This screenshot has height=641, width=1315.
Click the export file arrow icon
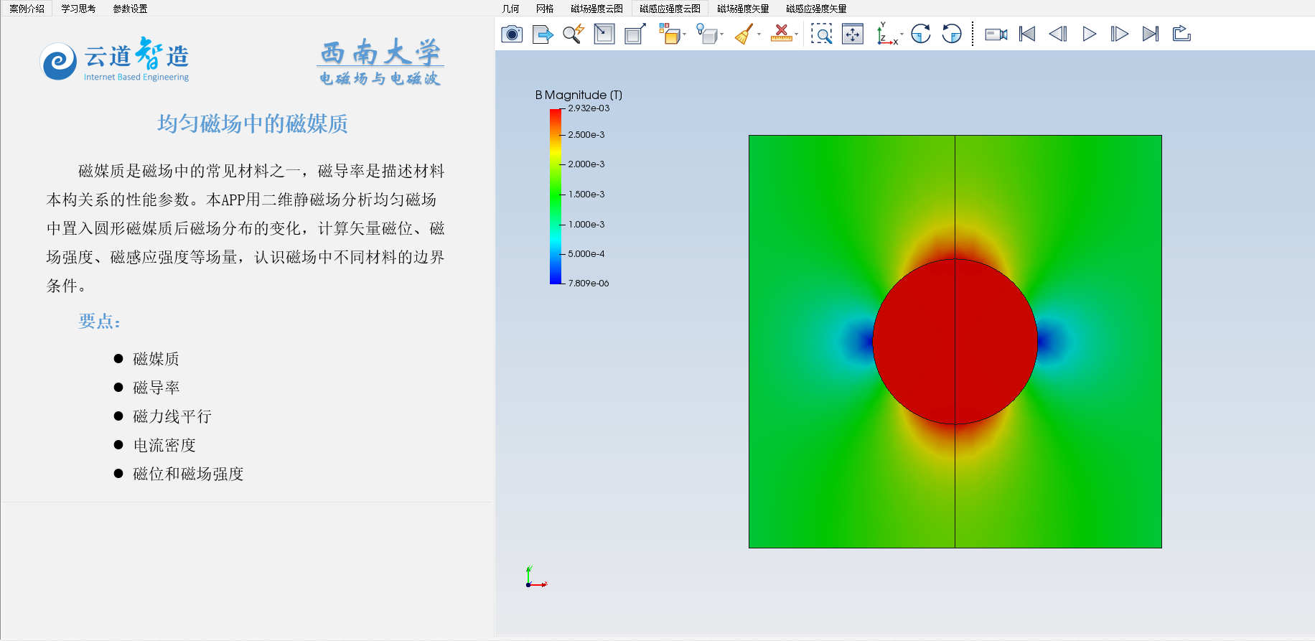pyautogui.click(x=543, y=34)
